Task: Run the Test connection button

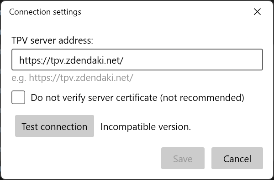Action: click(x=54, y=126)
